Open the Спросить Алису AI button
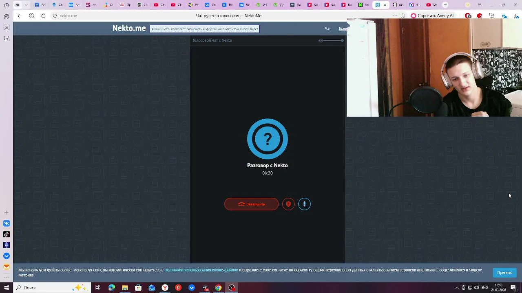Image resolution: width=522 pixels, height=293 pixels. 432,15
